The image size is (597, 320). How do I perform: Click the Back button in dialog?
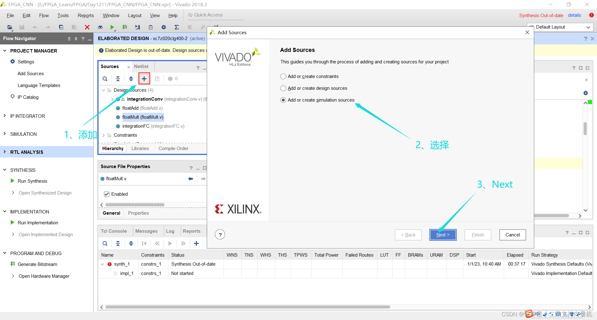408,235
